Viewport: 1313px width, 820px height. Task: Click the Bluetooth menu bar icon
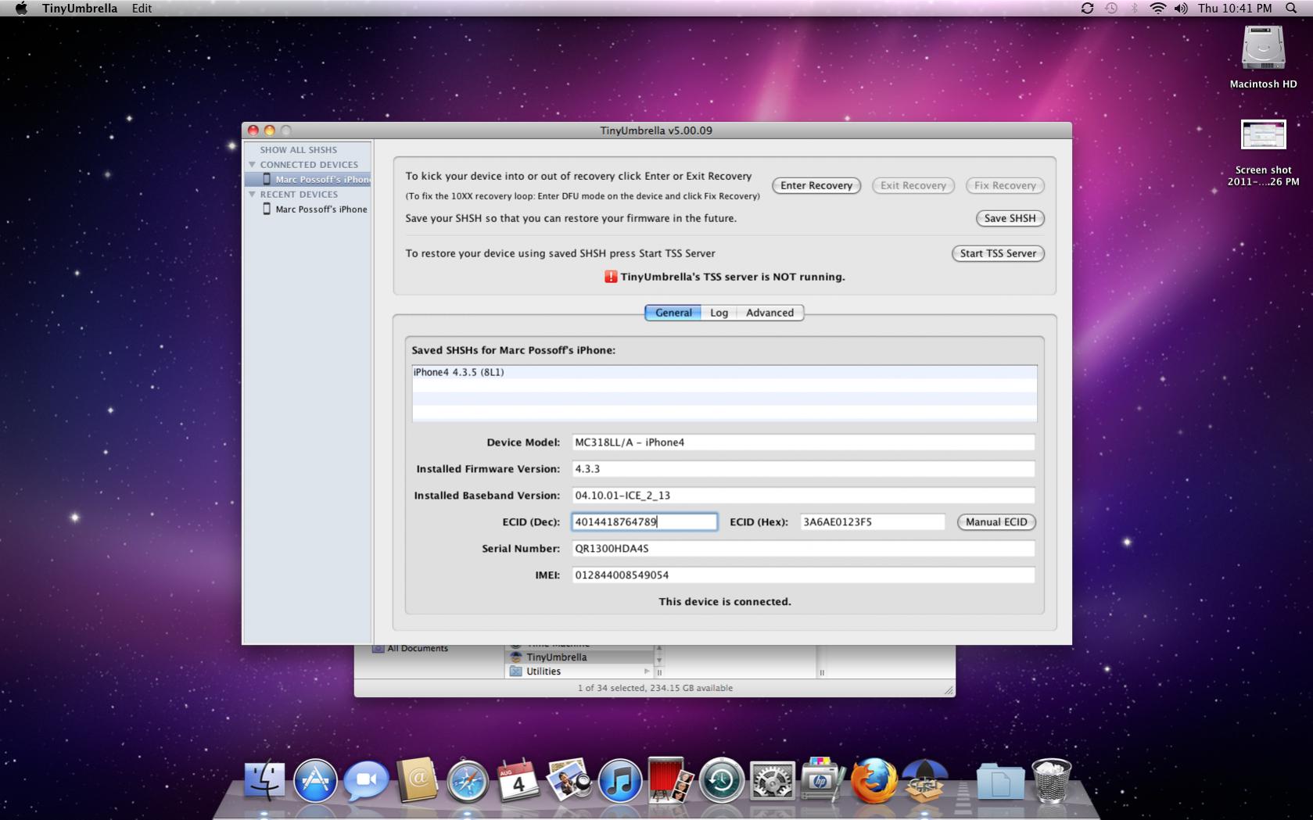coord(1134,8)
